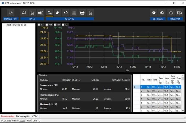Click the H24 status entry
This screenshot has height=123, width=186.
click(x=29, y=121)
